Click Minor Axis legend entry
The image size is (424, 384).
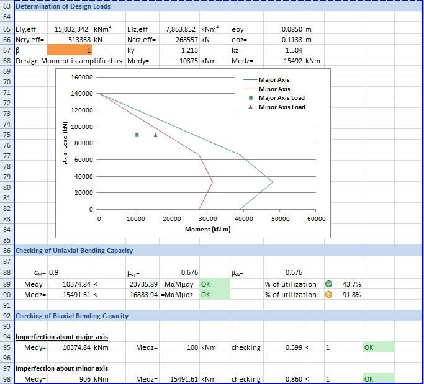point(266,89)
